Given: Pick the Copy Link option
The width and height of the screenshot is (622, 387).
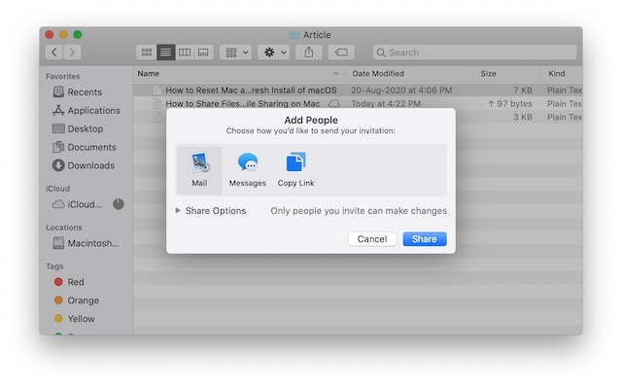Looking at the screenshot, I should [295, 170].
